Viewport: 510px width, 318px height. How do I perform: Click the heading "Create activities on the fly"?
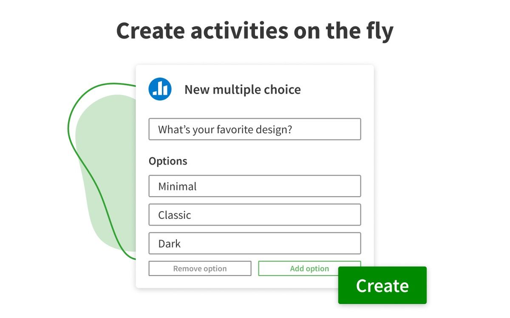click(255, 30)
